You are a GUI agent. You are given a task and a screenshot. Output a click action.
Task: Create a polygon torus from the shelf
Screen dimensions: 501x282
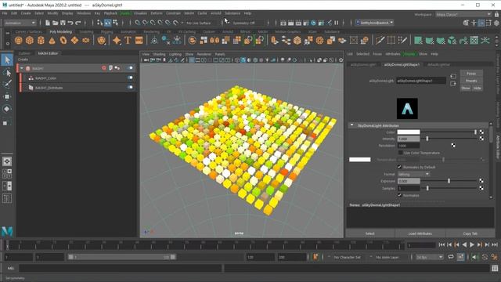pyautogui.click(x=63, y=40)
